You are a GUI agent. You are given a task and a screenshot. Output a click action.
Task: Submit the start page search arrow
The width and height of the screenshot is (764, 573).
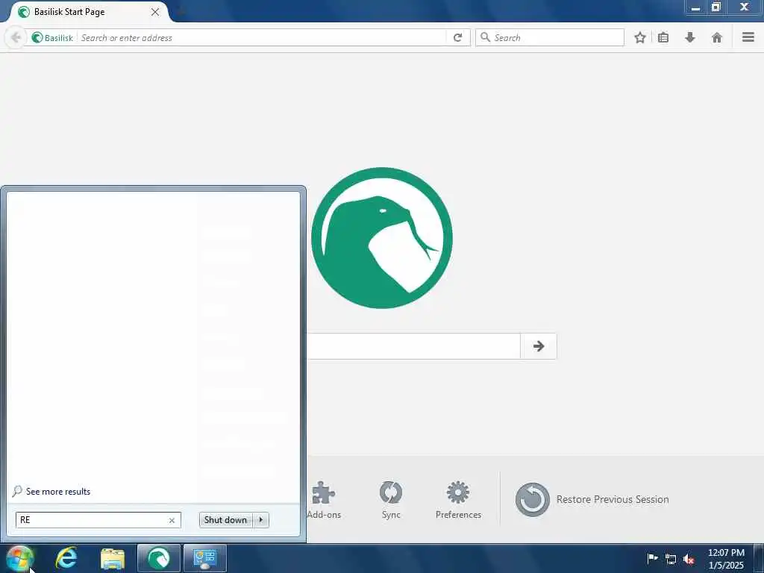539,346
